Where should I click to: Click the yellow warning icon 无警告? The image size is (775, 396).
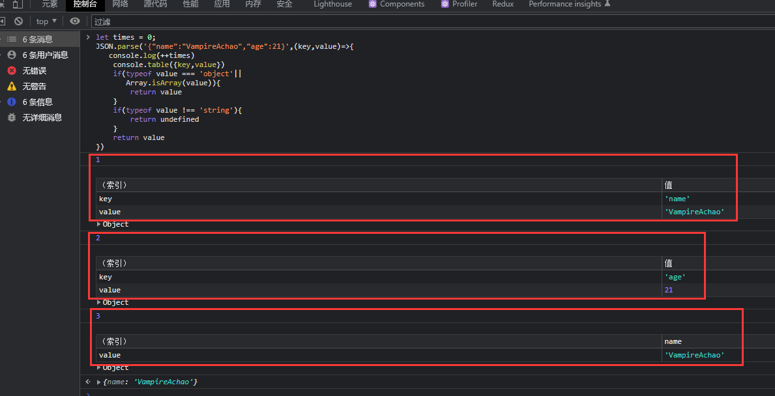[12, 86]
